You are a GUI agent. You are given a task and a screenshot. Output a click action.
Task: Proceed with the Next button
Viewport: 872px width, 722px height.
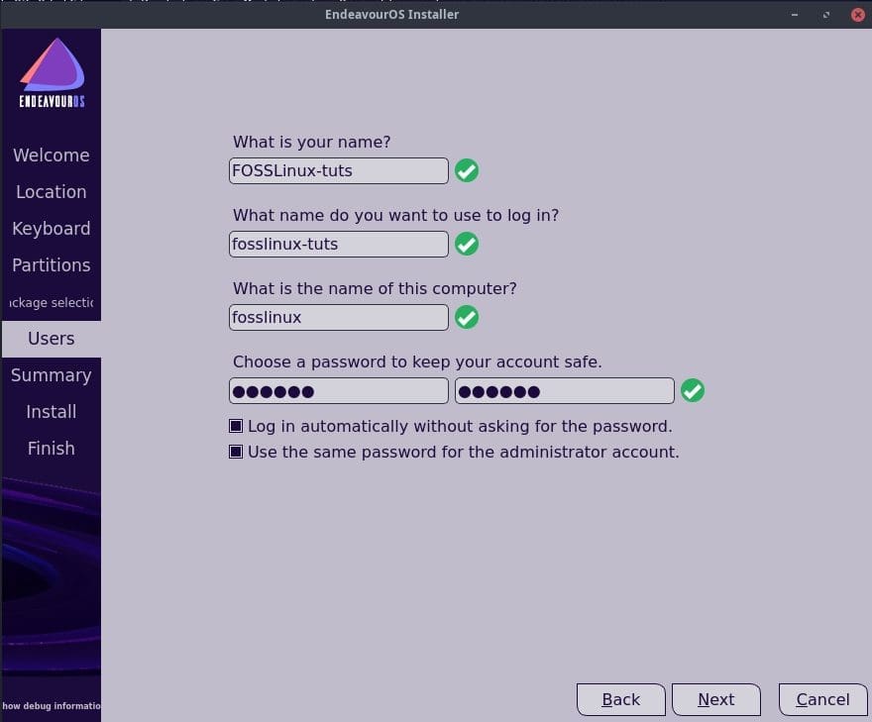click(716, 699)
